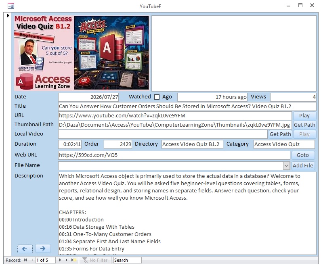Click the 'CHAPTERS:' heading text

pyautogui.click(x=72, y=213)
